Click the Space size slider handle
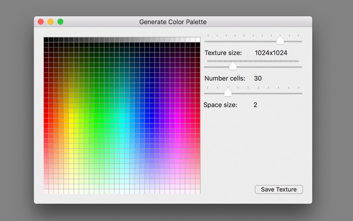The image size is (353, 221). point(228,92)
